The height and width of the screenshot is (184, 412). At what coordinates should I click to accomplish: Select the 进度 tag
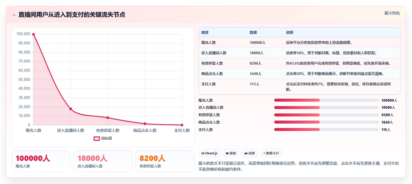250,153
